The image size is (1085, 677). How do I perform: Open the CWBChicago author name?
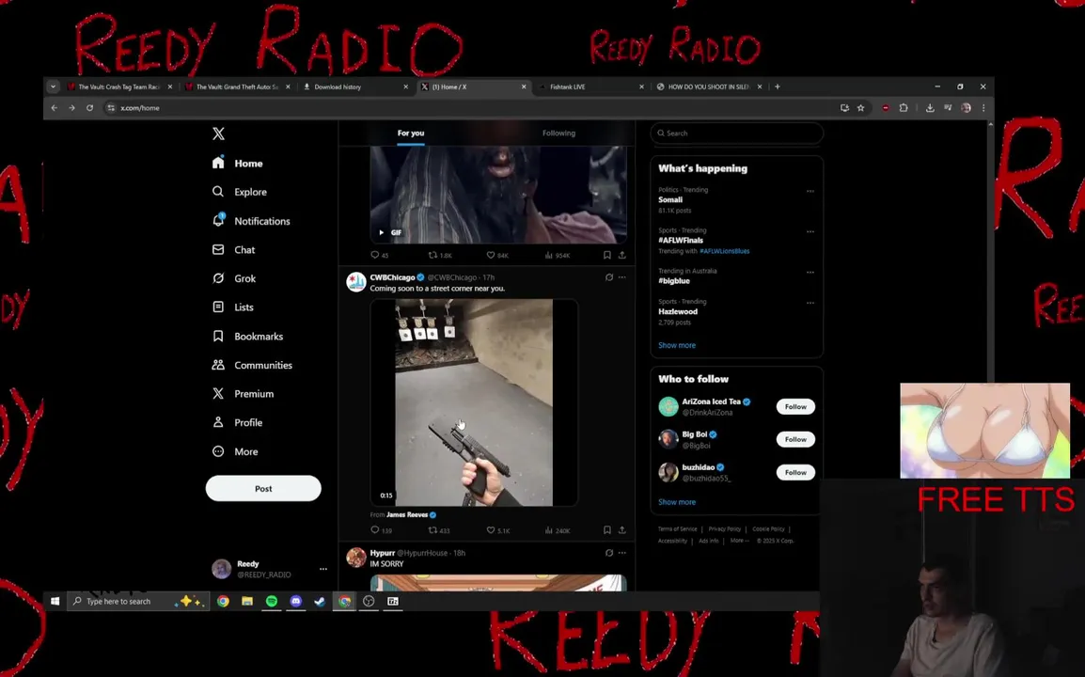pos(392,277)
